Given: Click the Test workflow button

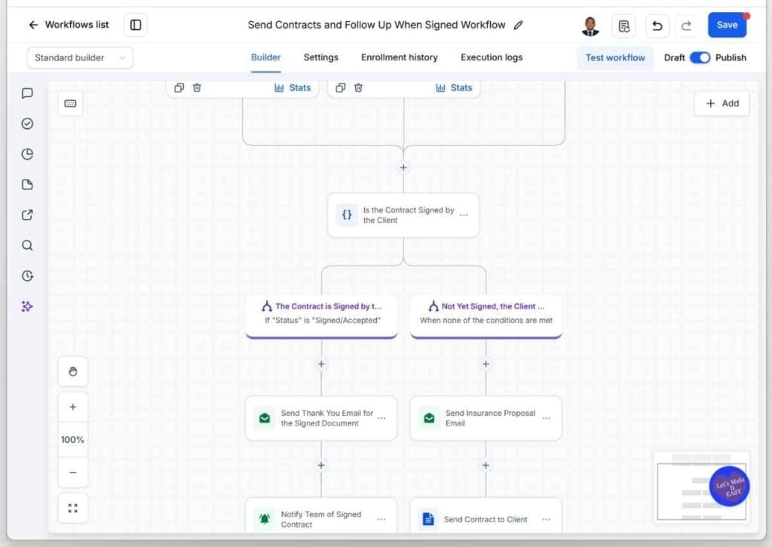Looking at the screenshot, I should coord(615,57).
